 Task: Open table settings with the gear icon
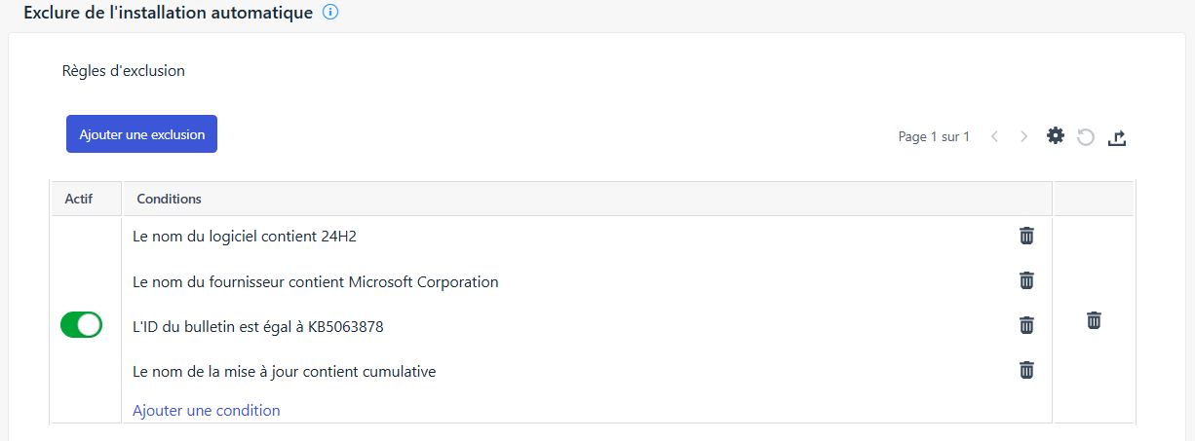click(1056, 136)
